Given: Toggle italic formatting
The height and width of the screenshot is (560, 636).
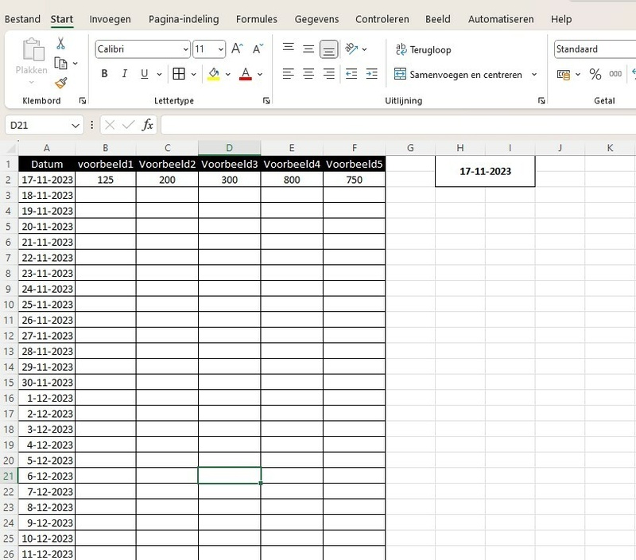Looking at the screenshot, I should tap(125, 74).
